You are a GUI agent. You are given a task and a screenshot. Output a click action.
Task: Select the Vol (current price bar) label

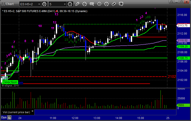(x=16, y=112)
